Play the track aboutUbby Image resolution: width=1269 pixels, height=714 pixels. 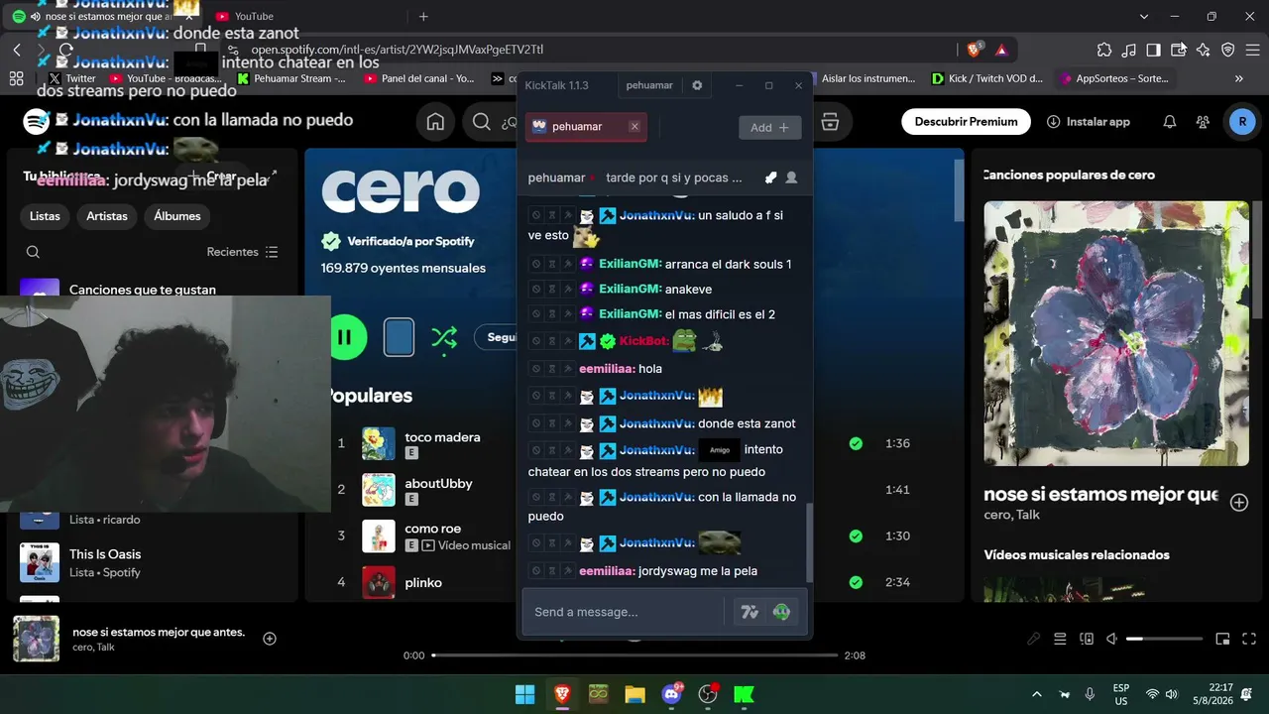pos(438,484)
